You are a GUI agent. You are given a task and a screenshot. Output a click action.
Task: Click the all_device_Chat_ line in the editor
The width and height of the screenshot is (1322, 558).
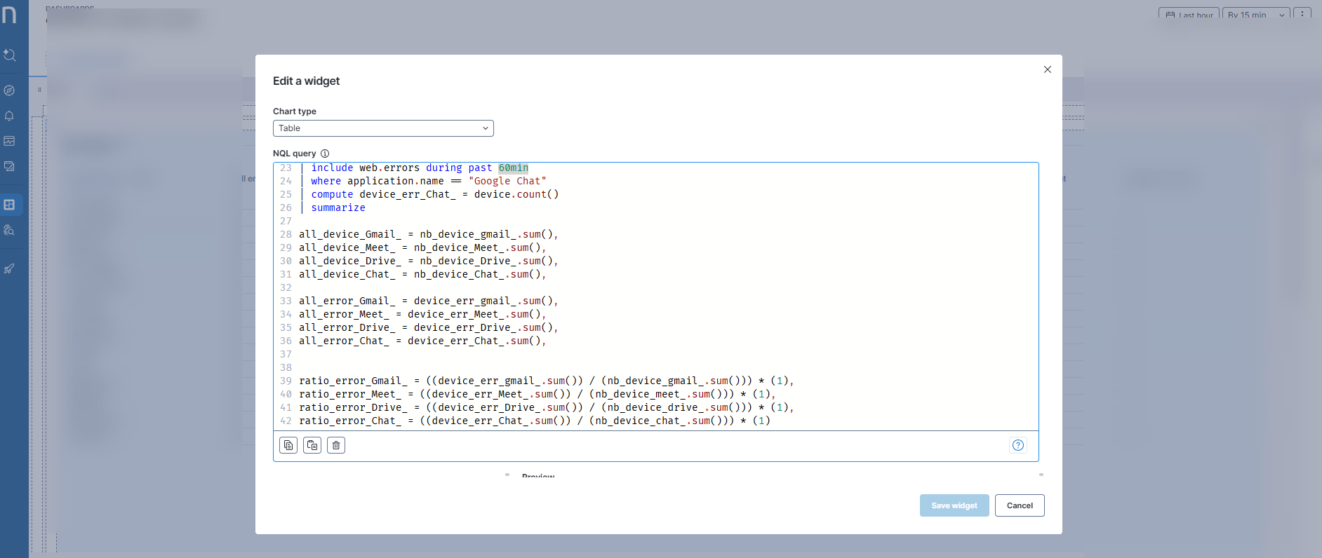[x=422, y=274]
